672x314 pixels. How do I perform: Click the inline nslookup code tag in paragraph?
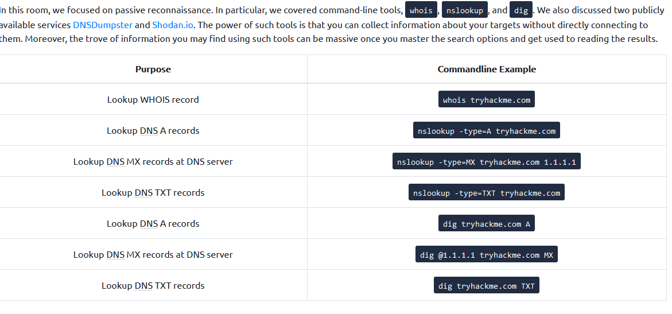pyautogui.click(x=464, y=10)
